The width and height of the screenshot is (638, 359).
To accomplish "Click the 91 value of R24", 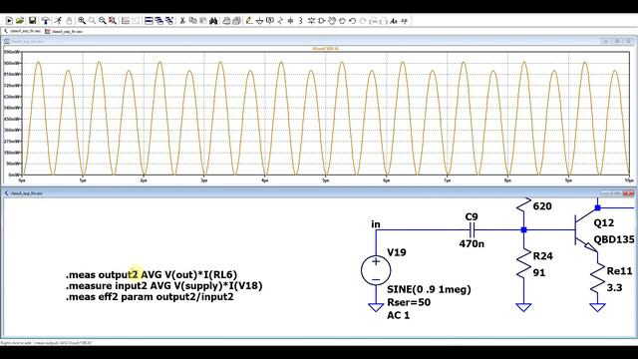I will (539, 272).
